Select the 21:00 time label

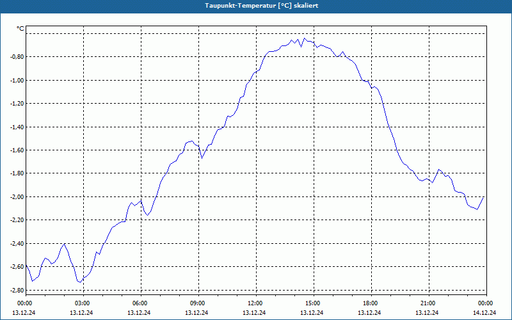tap(428, 303)
